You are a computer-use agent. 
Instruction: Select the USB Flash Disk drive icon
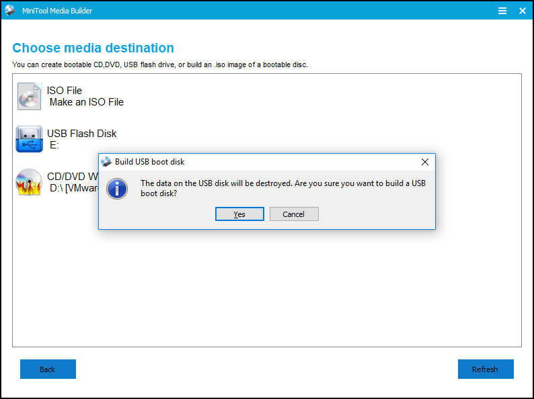coord(30,139)
